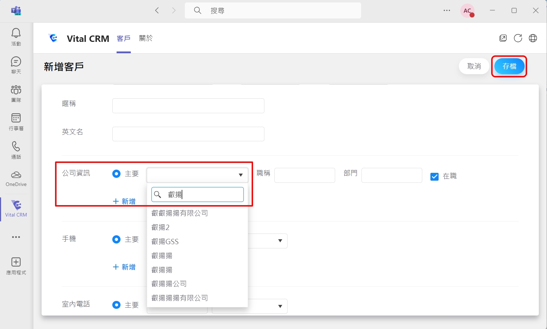This screenshot has height=329, width=547.
Task: Click the globe language icon
Action: click(533, 38)
